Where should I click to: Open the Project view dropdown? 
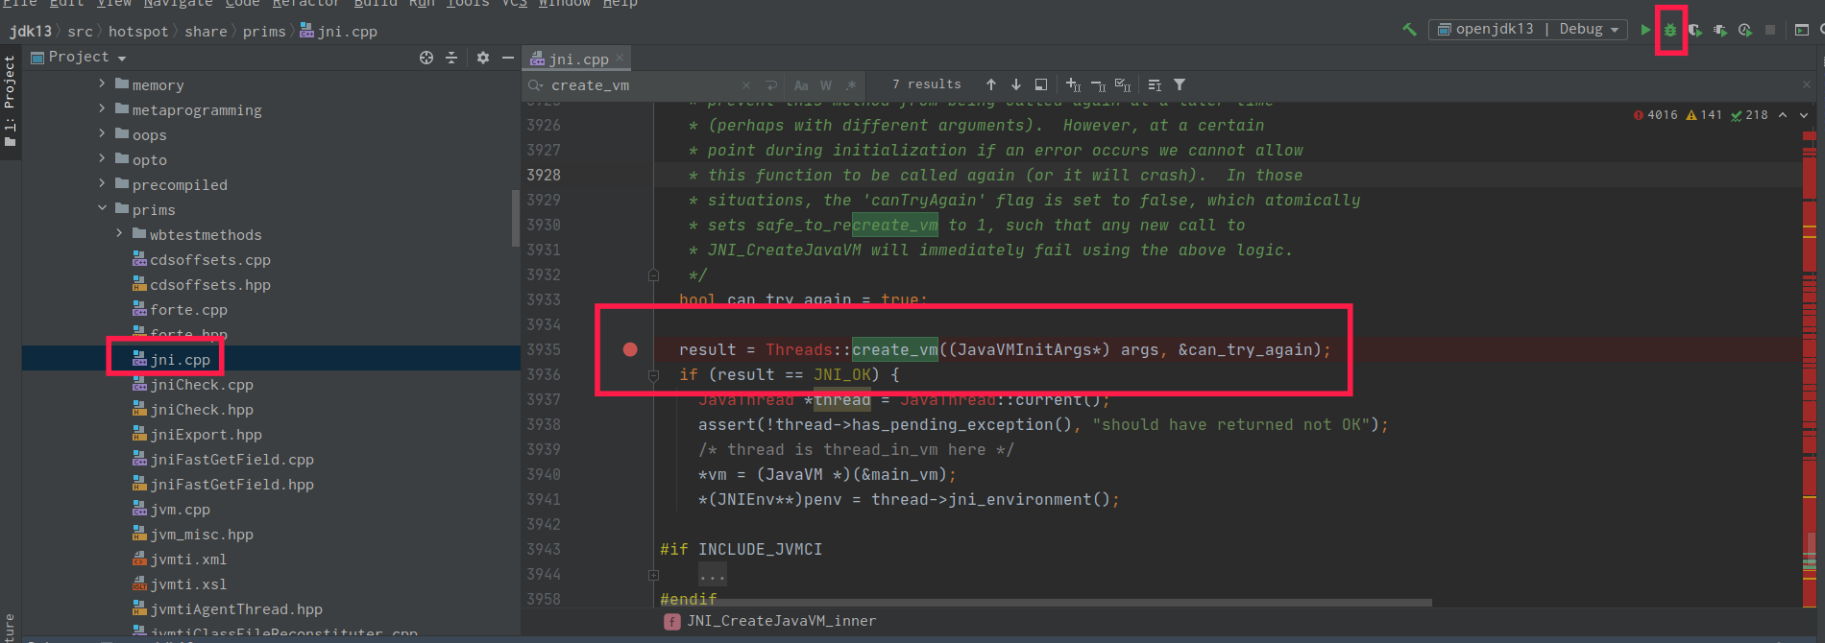(79, 58)
